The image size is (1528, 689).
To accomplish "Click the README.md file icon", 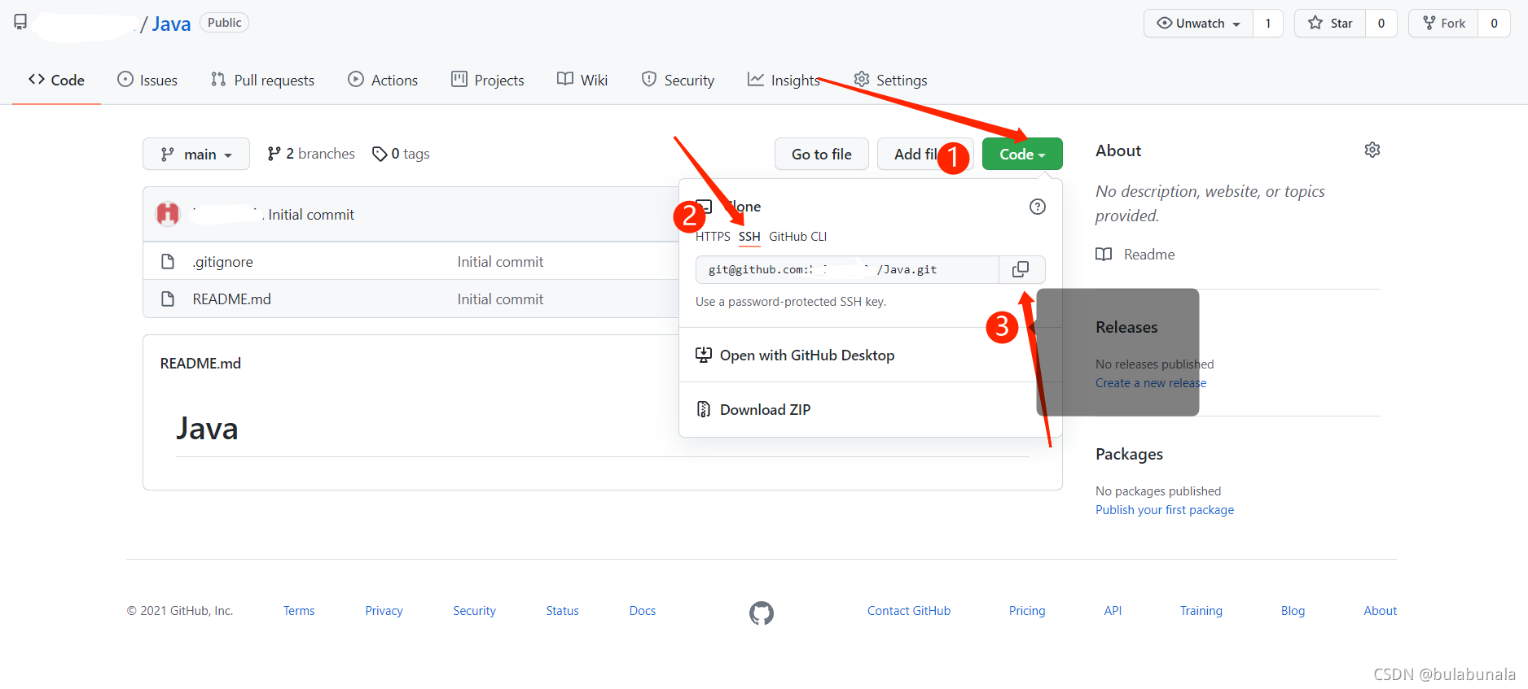I will point(168,299).
